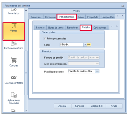The image size is (129, 115).
Task: Open the Compras shopping cart section
Action: [x=14, y=62]
